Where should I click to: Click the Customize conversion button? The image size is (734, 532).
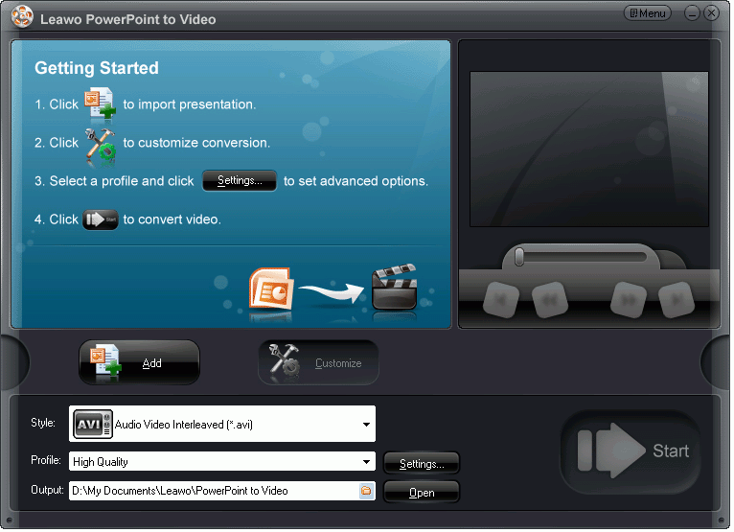[318, 363]
